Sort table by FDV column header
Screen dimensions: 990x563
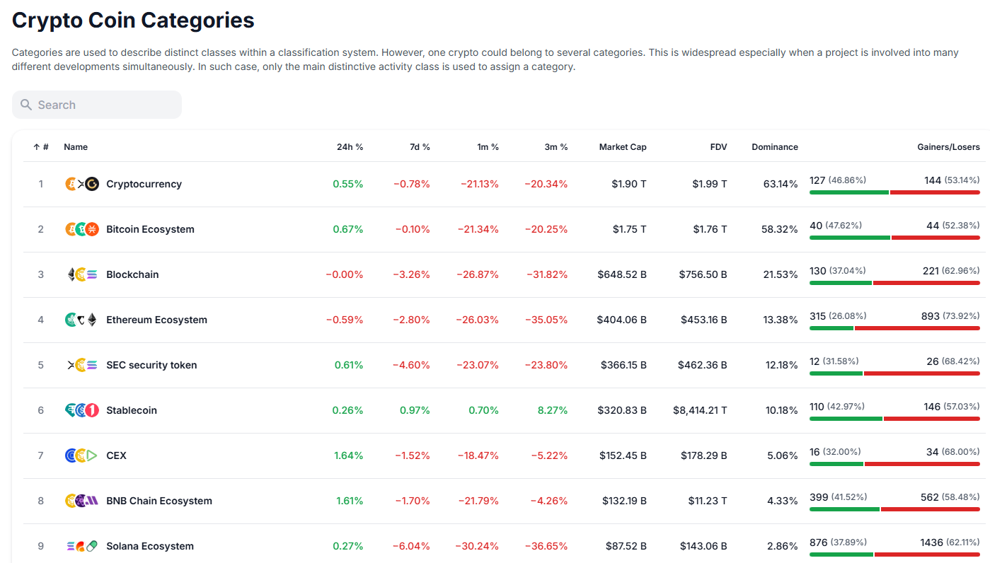(x=718, y=147)
